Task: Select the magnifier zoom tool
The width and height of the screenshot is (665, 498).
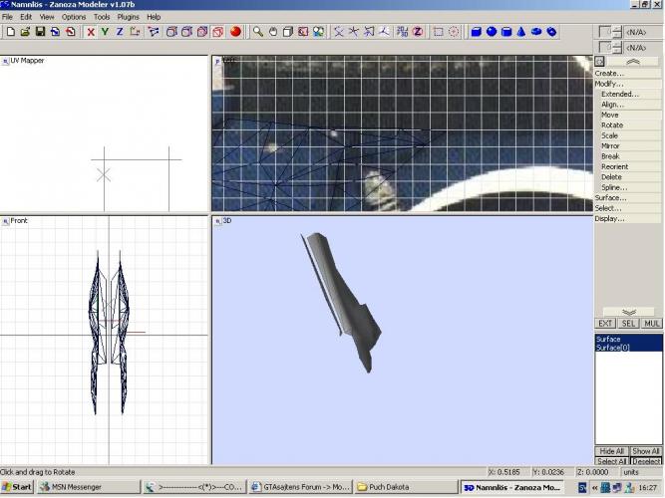Action: [257, 32]
